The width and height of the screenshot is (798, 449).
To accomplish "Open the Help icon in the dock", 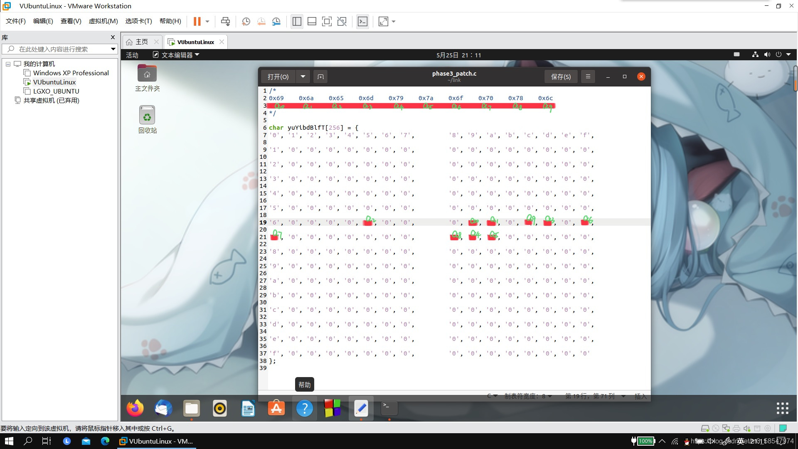I will coord(305,408).
